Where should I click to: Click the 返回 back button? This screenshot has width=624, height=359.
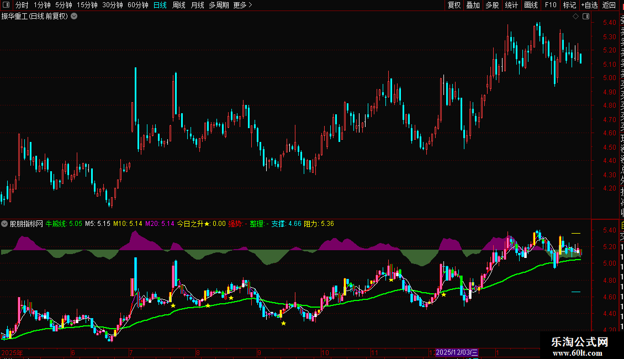click(609, 5)
